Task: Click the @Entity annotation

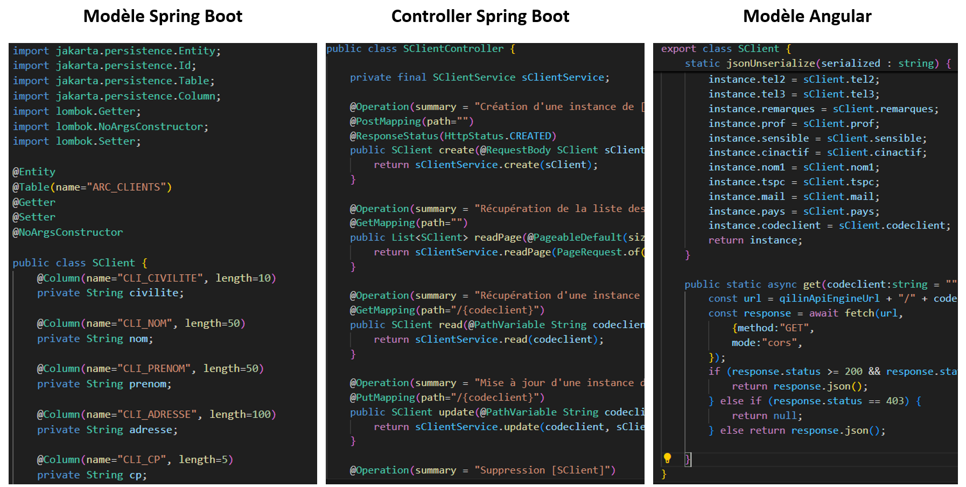Action: tap(34, 172)
